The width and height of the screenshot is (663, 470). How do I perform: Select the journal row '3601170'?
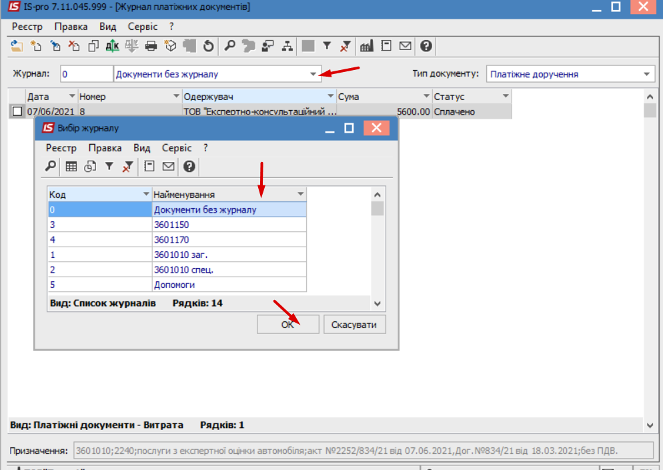point(177,239)
